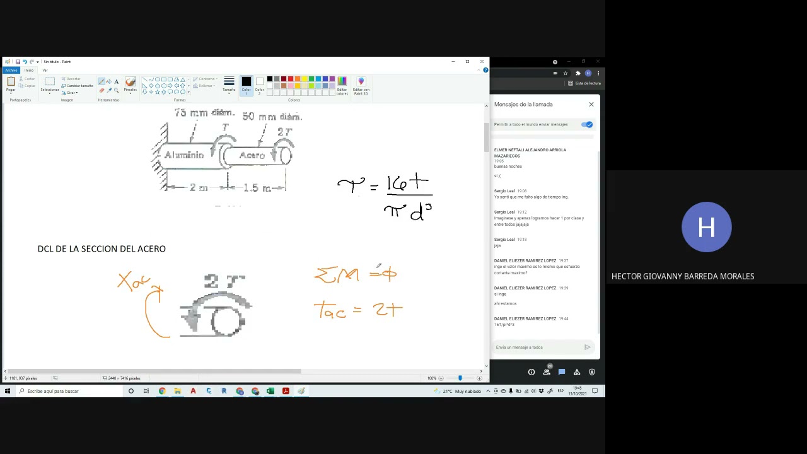Select the Eraser tool
The width and height of the screenshot is (807, 454).
pos(102,90)
